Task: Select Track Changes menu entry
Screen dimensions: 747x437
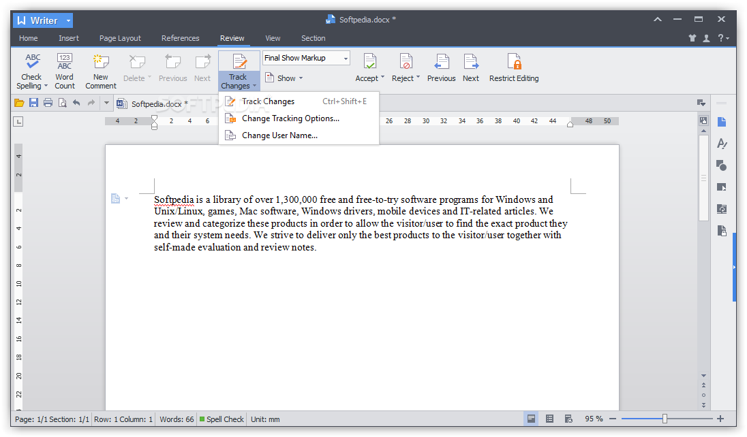Action: click(x=299, y=101)
